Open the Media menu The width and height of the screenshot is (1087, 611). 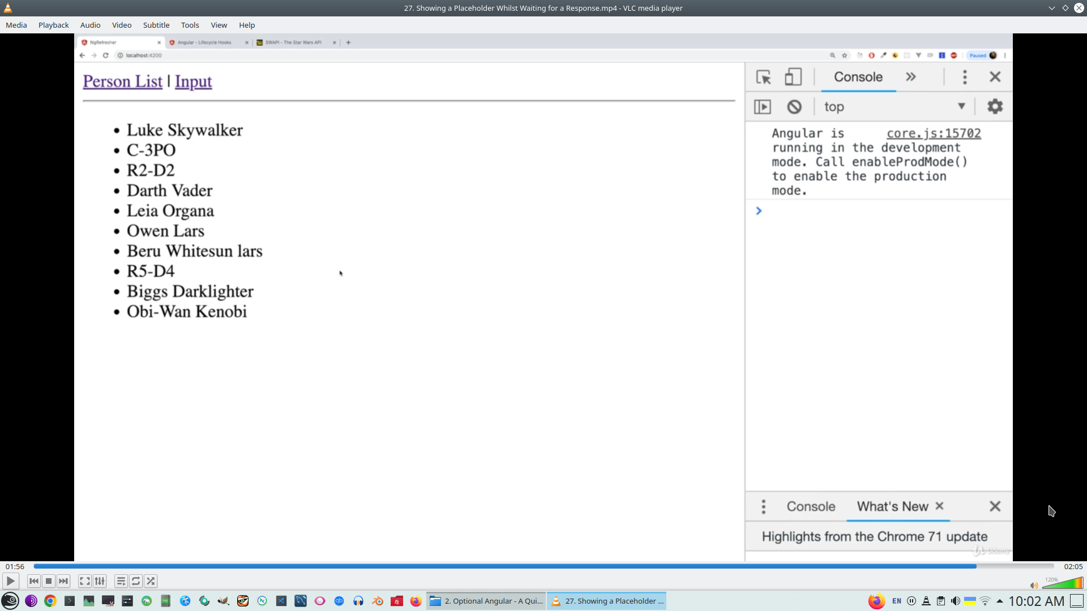pos(16,25)
